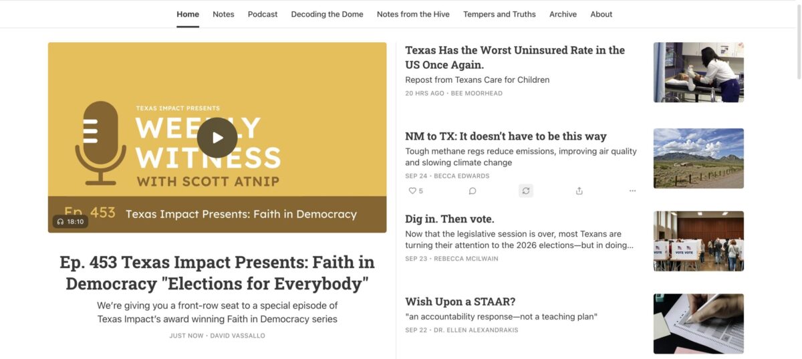Select the Tempers and Truths tab
This screenshot has width=802, height=359.
click(499, 14)
